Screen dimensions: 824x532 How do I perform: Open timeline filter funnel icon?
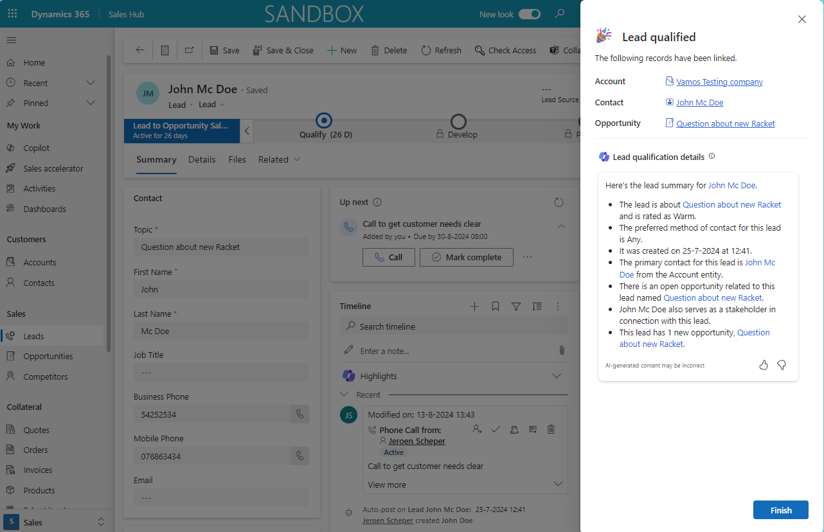tap(516, 306)
